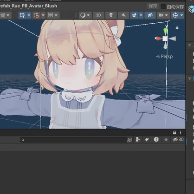Open the grid axis options dropdown arrow
This screenshot has width=194, height=194.
click(29, 15)
